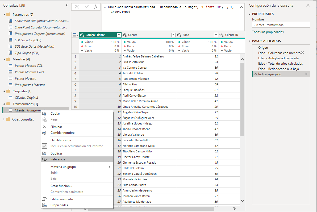Collapse the formula bar with the chevron
Screen dimensions: 317x212
click(x=241, y=7)
